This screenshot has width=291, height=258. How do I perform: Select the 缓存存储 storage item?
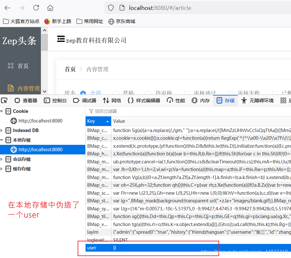[x=42, y=169]
